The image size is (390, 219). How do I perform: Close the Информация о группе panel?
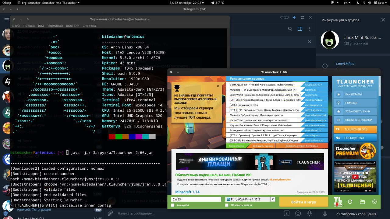[383, 20]
